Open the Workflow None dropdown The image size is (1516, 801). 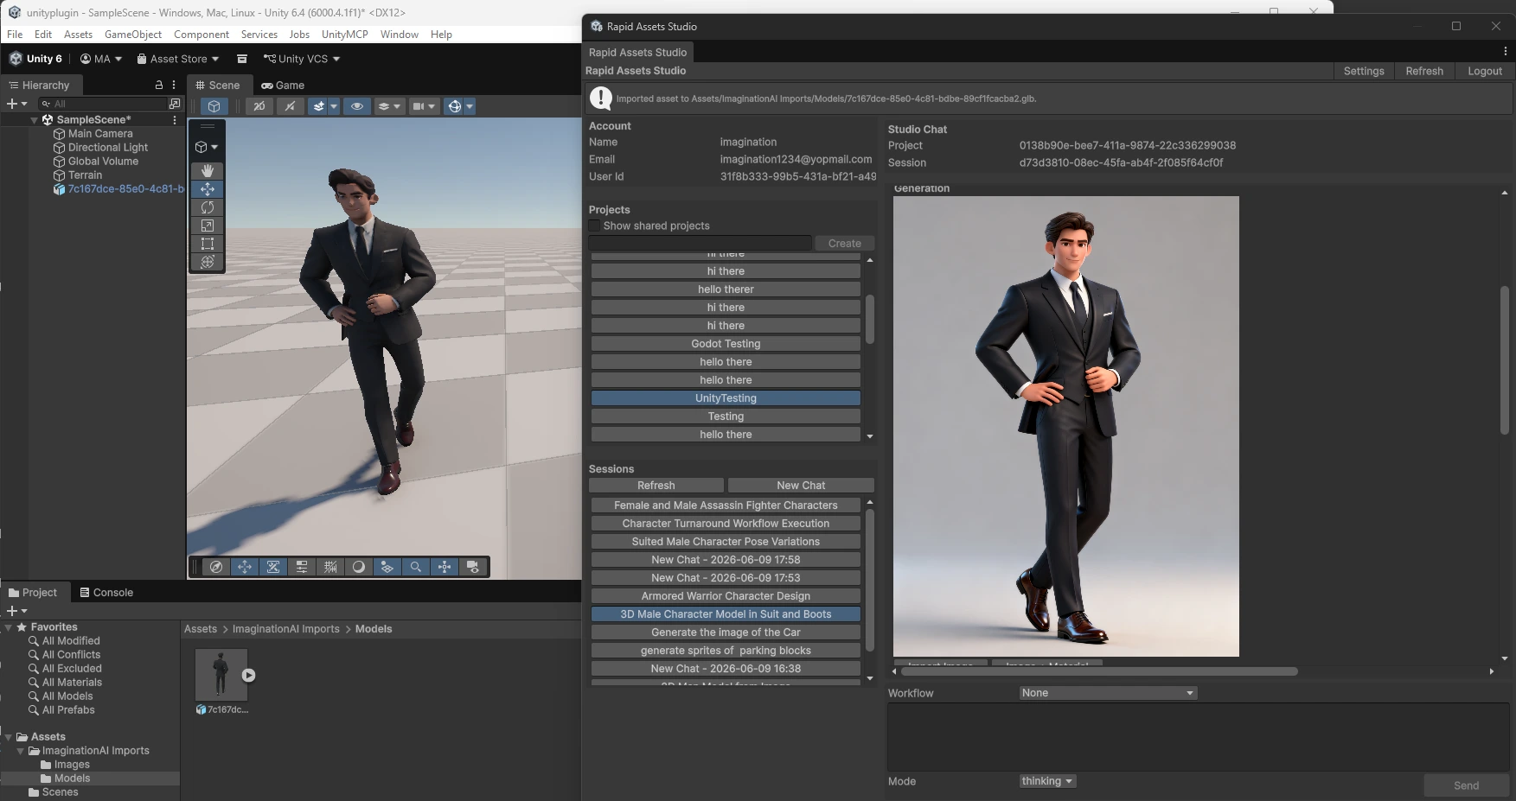[1108, 693]
